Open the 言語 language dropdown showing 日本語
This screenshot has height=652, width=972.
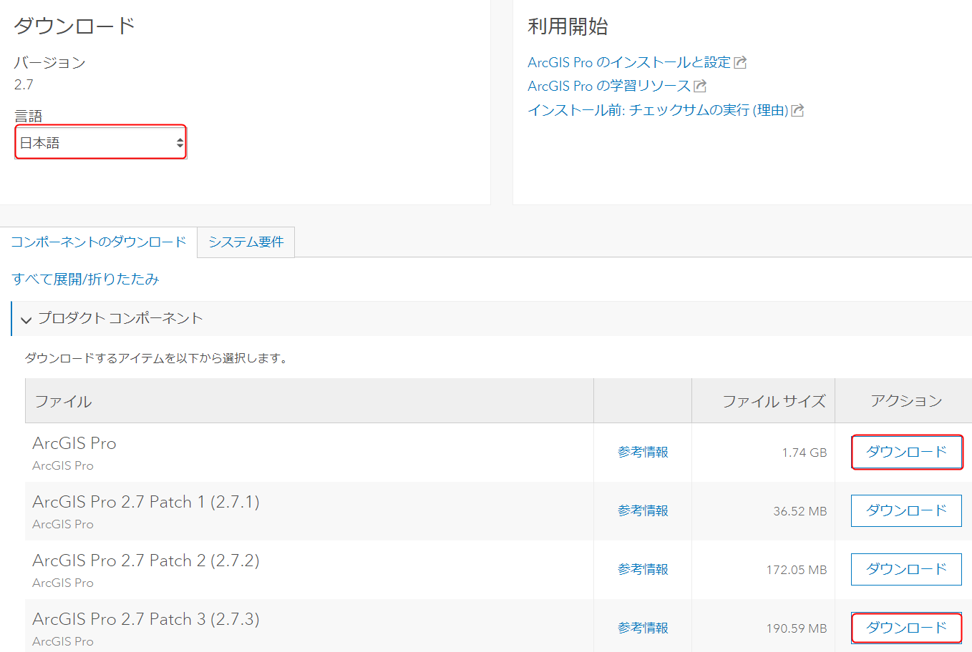[x=100, y=142]
